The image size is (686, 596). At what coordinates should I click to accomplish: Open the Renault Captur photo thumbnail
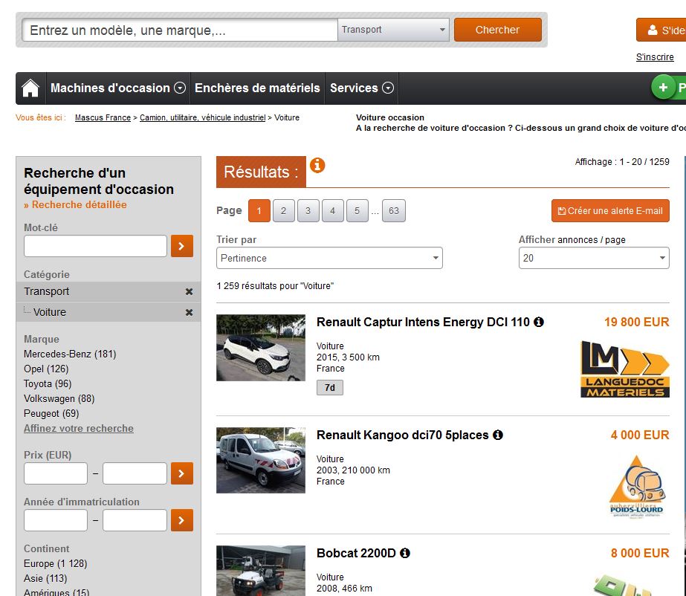[261, 348]
